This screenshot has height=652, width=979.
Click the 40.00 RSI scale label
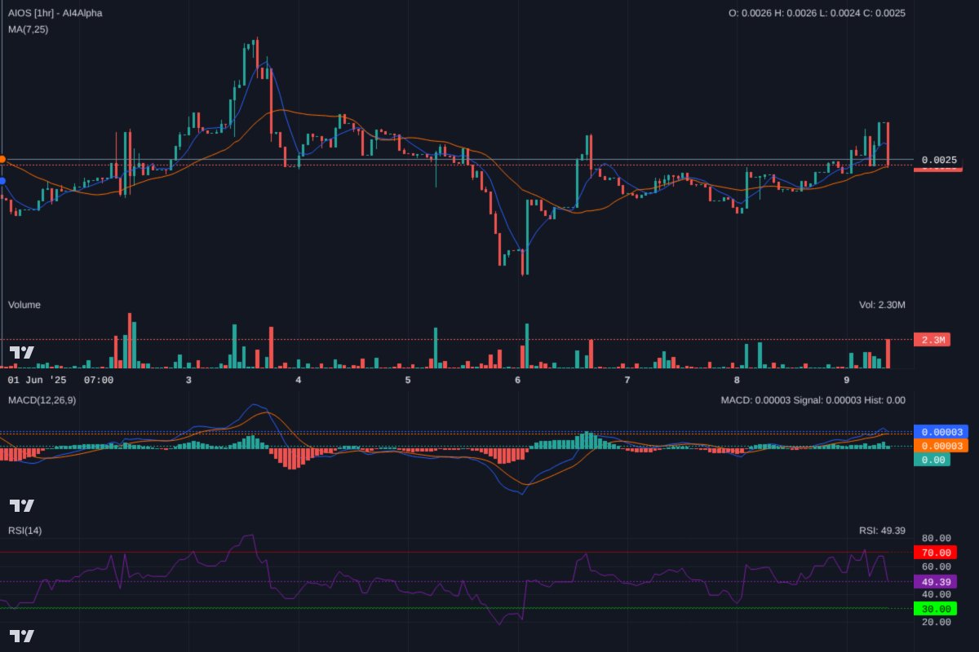click(x=936, y=594)
